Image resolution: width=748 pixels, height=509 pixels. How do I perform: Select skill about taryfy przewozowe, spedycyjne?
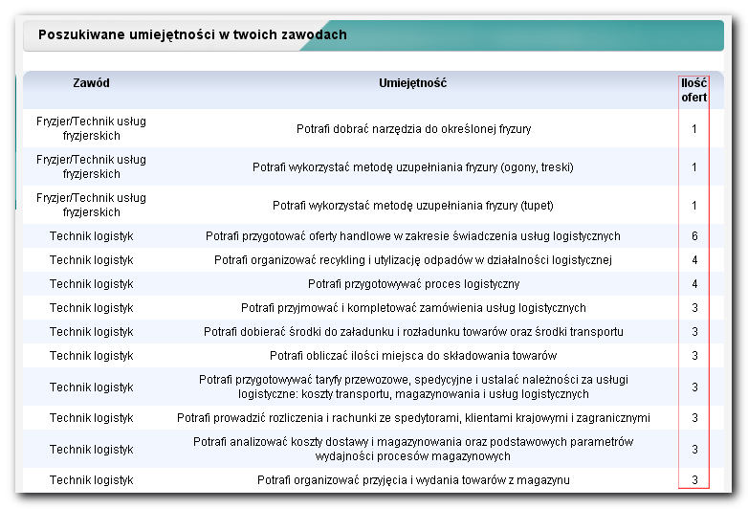413,387
